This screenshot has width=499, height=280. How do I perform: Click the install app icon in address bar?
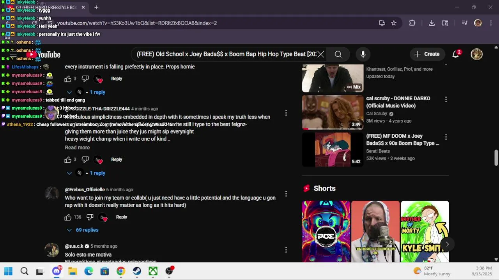pyautogui.click(x=382, y=23)
